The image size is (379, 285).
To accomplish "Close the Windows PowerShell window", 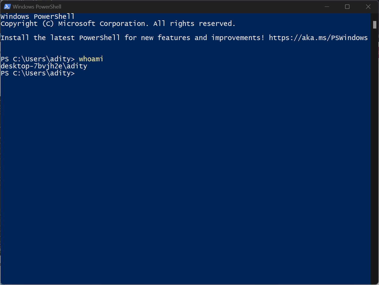I will click(368, 6).
